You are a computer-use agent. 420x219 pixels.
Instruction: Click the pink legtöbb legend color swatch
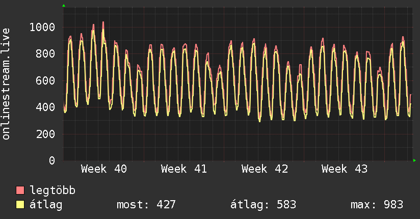20,190
